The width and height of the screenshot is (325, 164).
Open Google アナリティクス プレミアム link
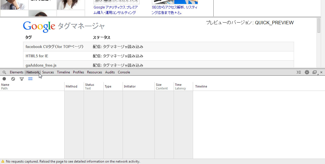coord(116,10)
